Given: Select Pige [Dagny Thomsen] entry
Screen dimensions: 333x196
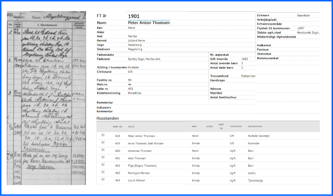Looking at the screenshot, I should pos(142,166).
